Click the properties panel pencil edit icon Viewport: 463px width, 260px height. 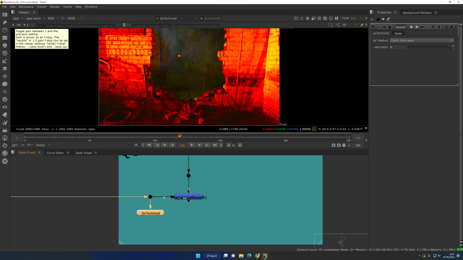[388, 19]
